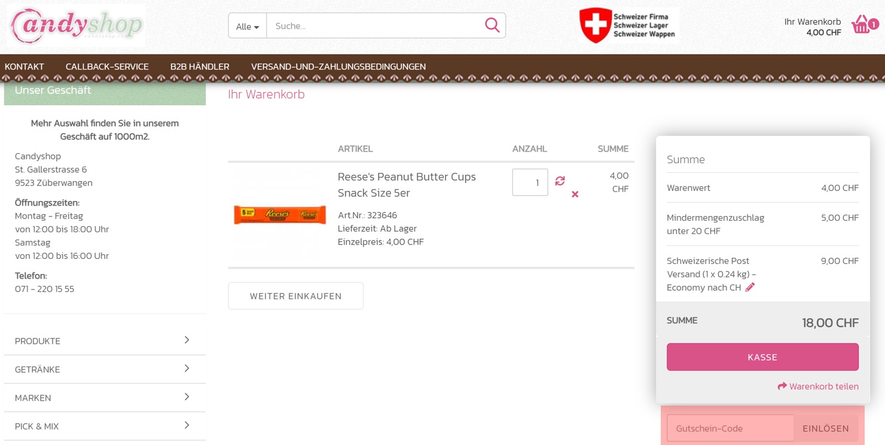This screenshot has height=445, width=885.
Task: Edit shipping method with the pencil icon
Action: [750, 287]
